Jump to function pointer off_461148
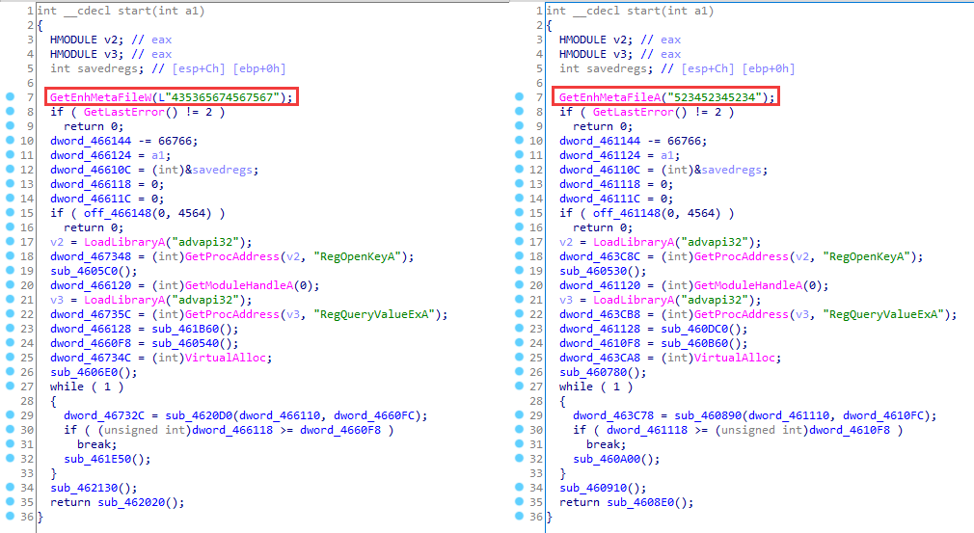Image resolution: width=974 pixels, height=533 pixels. point(627,213)
